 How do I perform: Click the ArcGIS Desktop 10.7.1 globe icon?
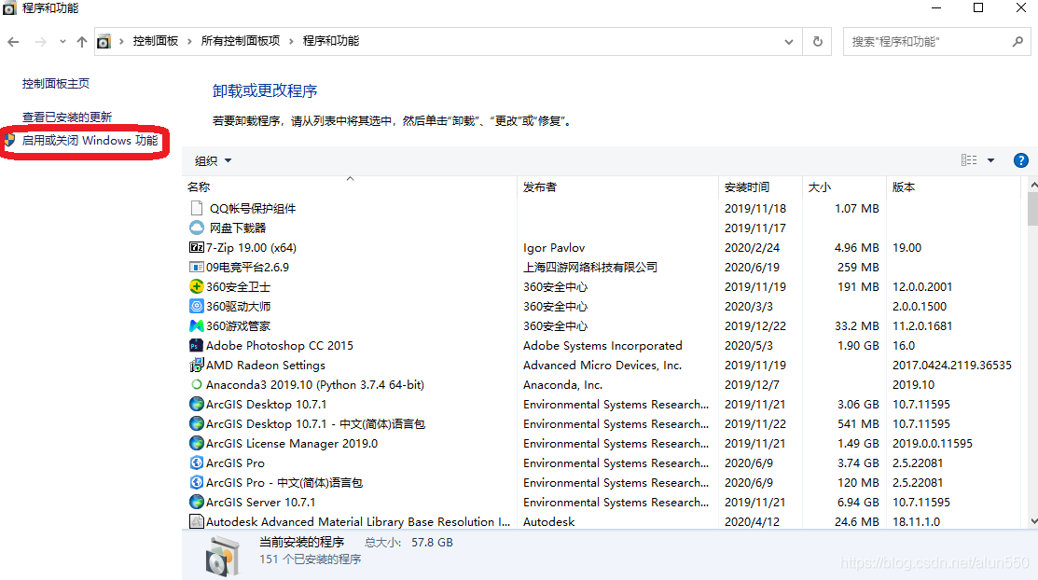click(197, 404)
